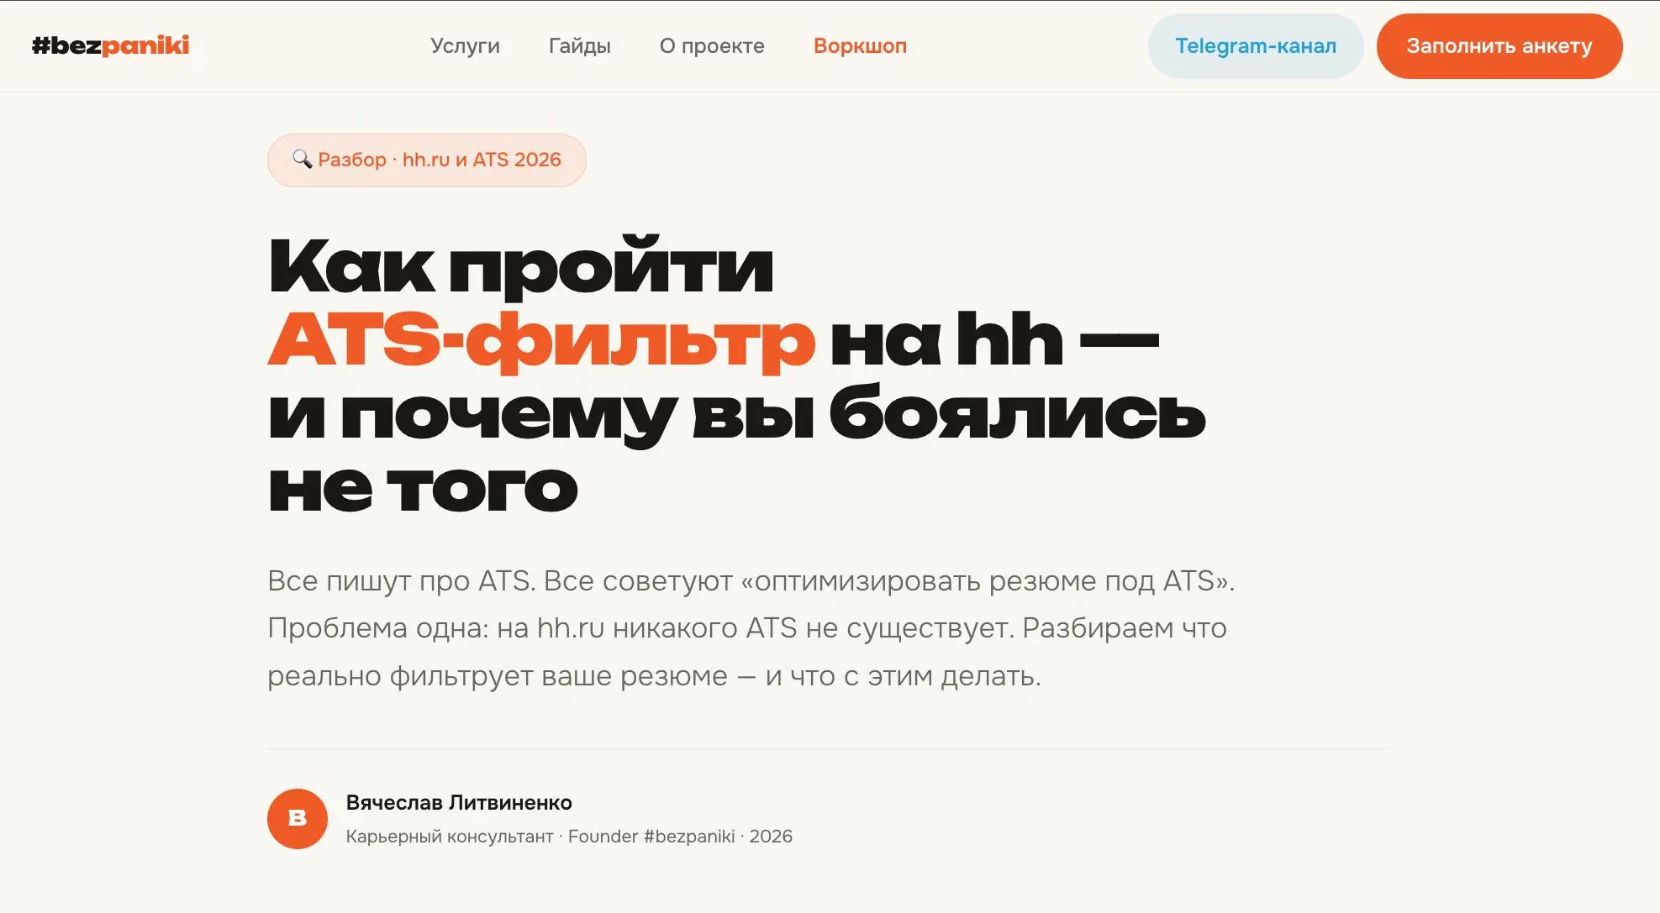Screen dimensions: 1660x913
Task: Open the Услуги menu item
Action: click(465, 46)
